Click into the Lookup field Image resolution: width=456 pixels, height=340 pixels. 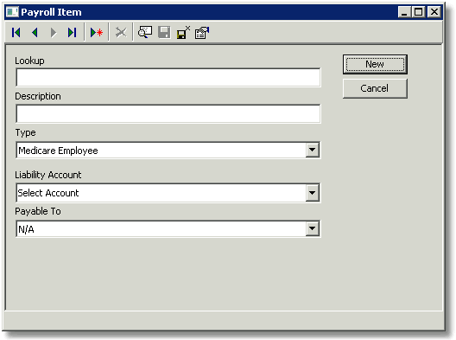tap(168, 78)
